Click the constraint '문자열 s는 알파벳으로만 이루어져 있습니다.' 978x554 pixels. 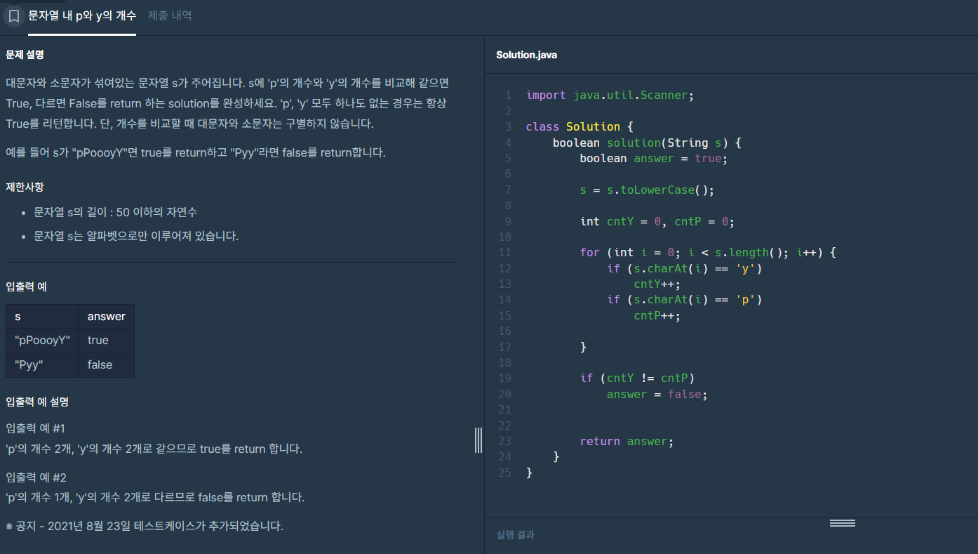(136, 236)
